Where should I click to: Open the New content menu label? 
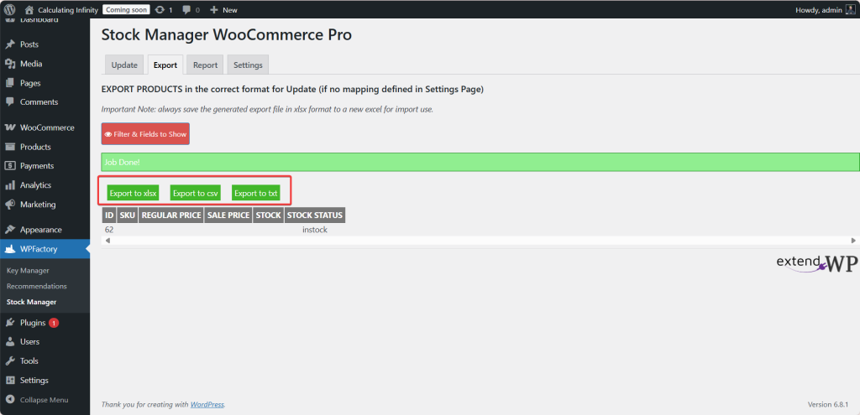[x=230, y=10]
